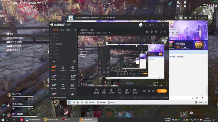Screen dimensions: 218x122
Task: Open the gamepad icon in the channel window
Action: point(190,18)
